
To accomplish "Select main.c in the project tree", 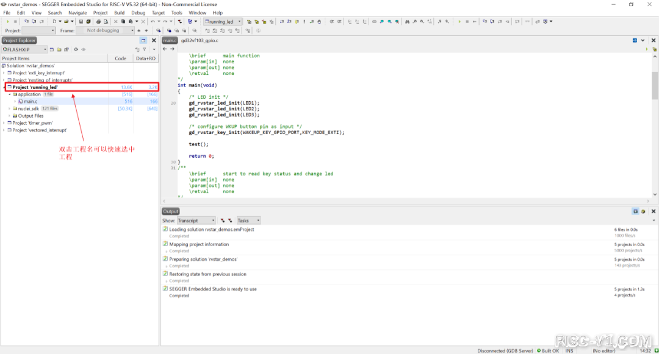I will point(31,102).
